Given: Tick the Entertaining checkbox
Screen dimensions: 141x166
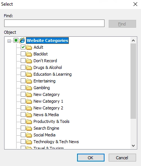Looking at the screenshot, I should point(23,81).
